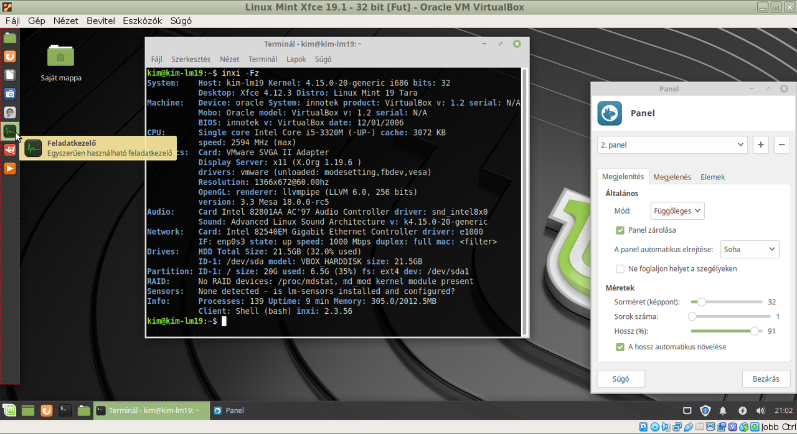Click the show desktop icon in bottom panel
This screenshot has height=434, width=797.
pos(28,410)
